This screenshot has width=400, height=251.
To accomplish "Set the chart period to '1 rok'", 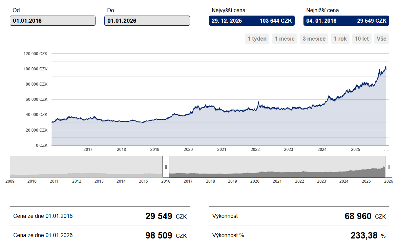I will pyautogui.click(x=340, y=39).
